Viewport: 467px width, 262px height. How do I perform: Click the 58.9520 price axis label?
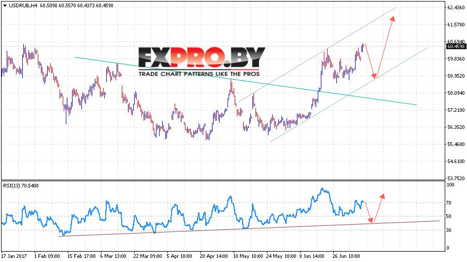[x=456, y=76]
